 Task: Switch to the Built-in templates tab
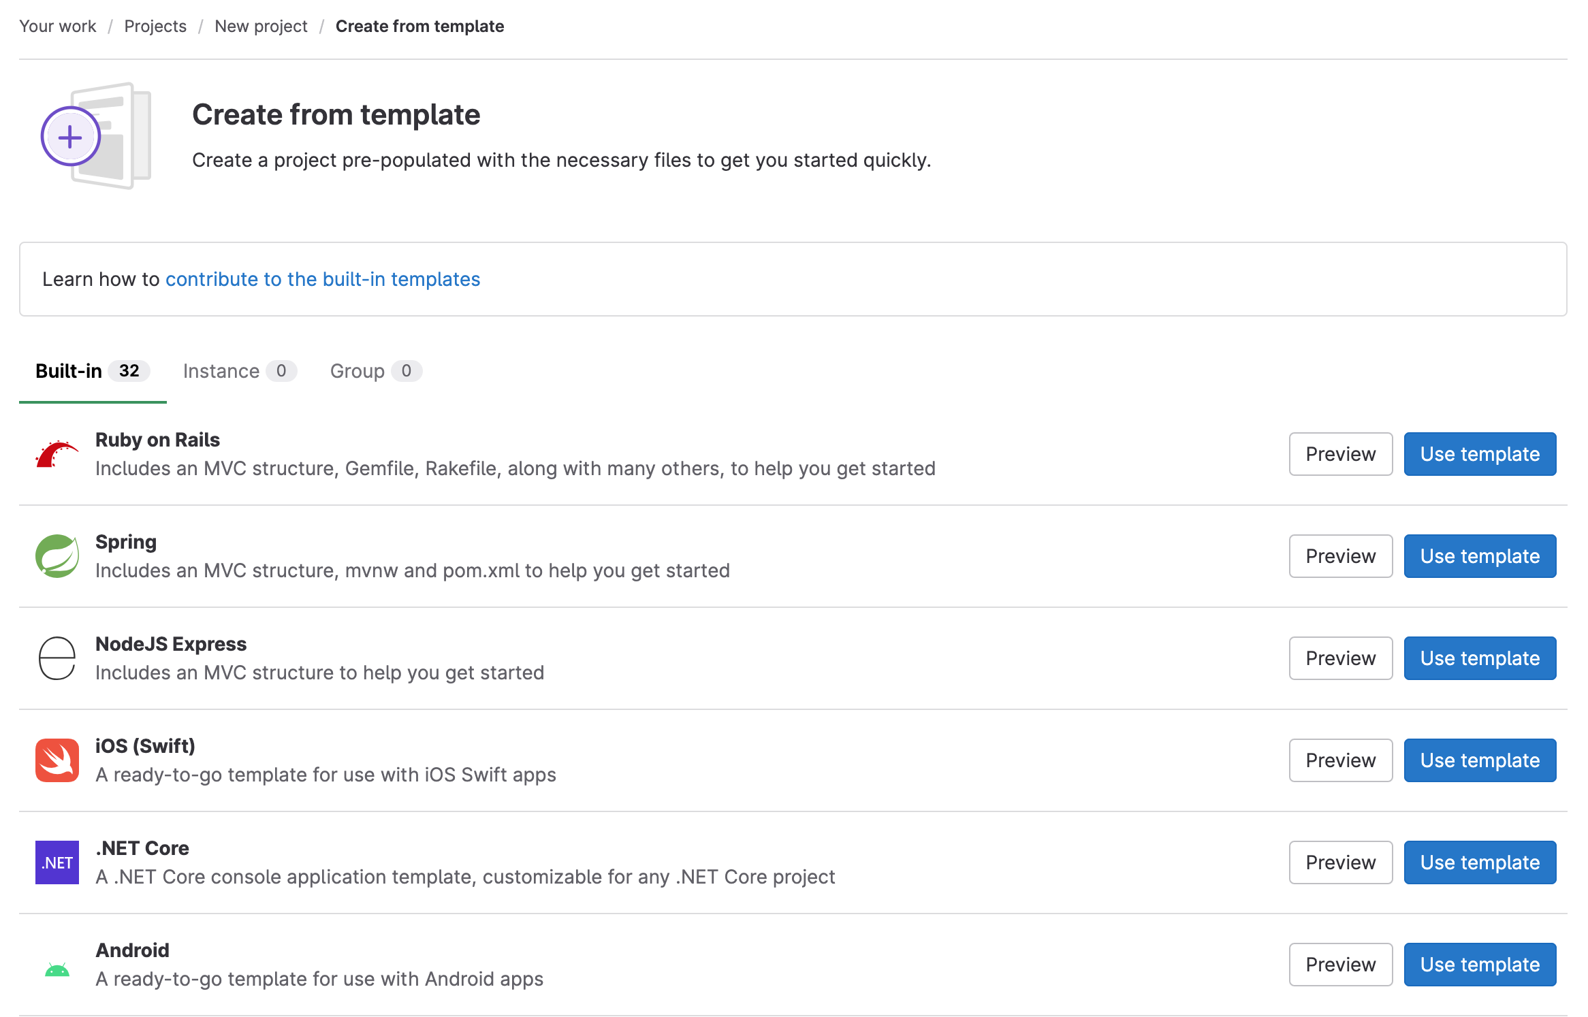(x=92, y=371)
